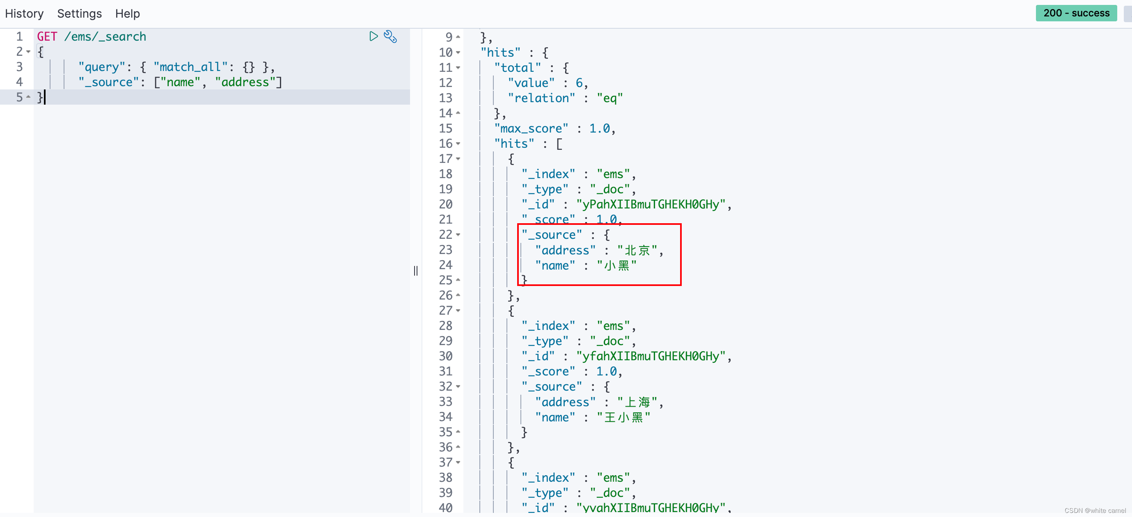This screenshot has height=517, width=1132.
Task: Click the panel resize handle between editor and output
Action: click(x=416, y=270)
